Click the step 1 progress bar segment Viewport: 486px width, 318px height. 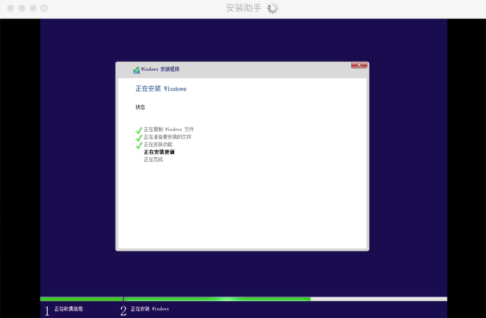pos(82,299)
